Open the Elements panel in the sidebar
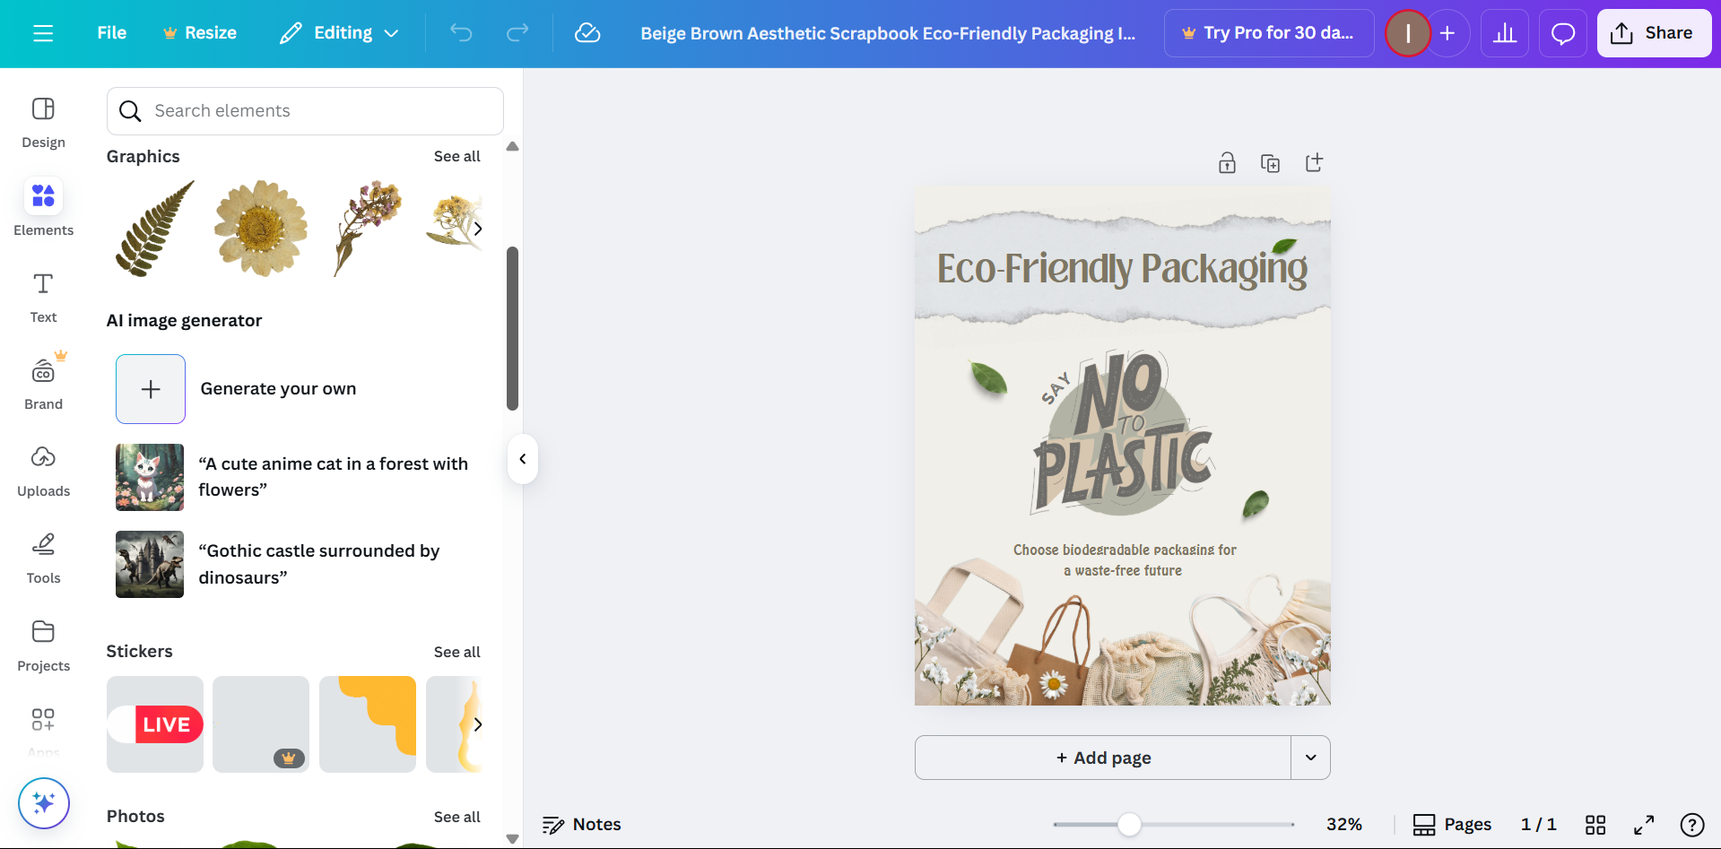This screenshot has height=849, width=1721. (x=43, y=206)
